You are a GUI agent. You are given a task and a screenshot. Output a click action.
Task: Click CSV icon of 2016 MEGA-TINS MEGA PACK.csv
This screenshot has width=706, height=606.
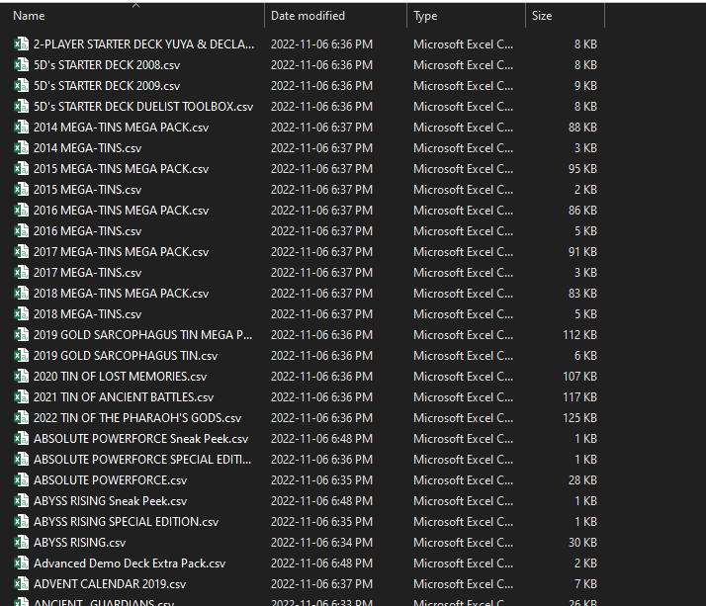pyautogui.click(x=21, y=210)
